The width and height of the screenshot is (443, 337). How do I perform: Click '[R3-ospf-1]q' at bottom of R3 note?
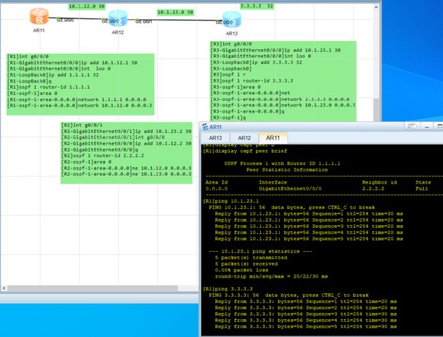click(x=228, y=117)
